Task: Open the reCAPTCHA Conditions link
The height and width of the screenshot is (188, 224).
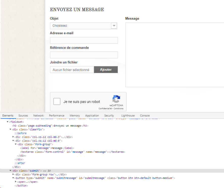Action: (x=118, y=108)
